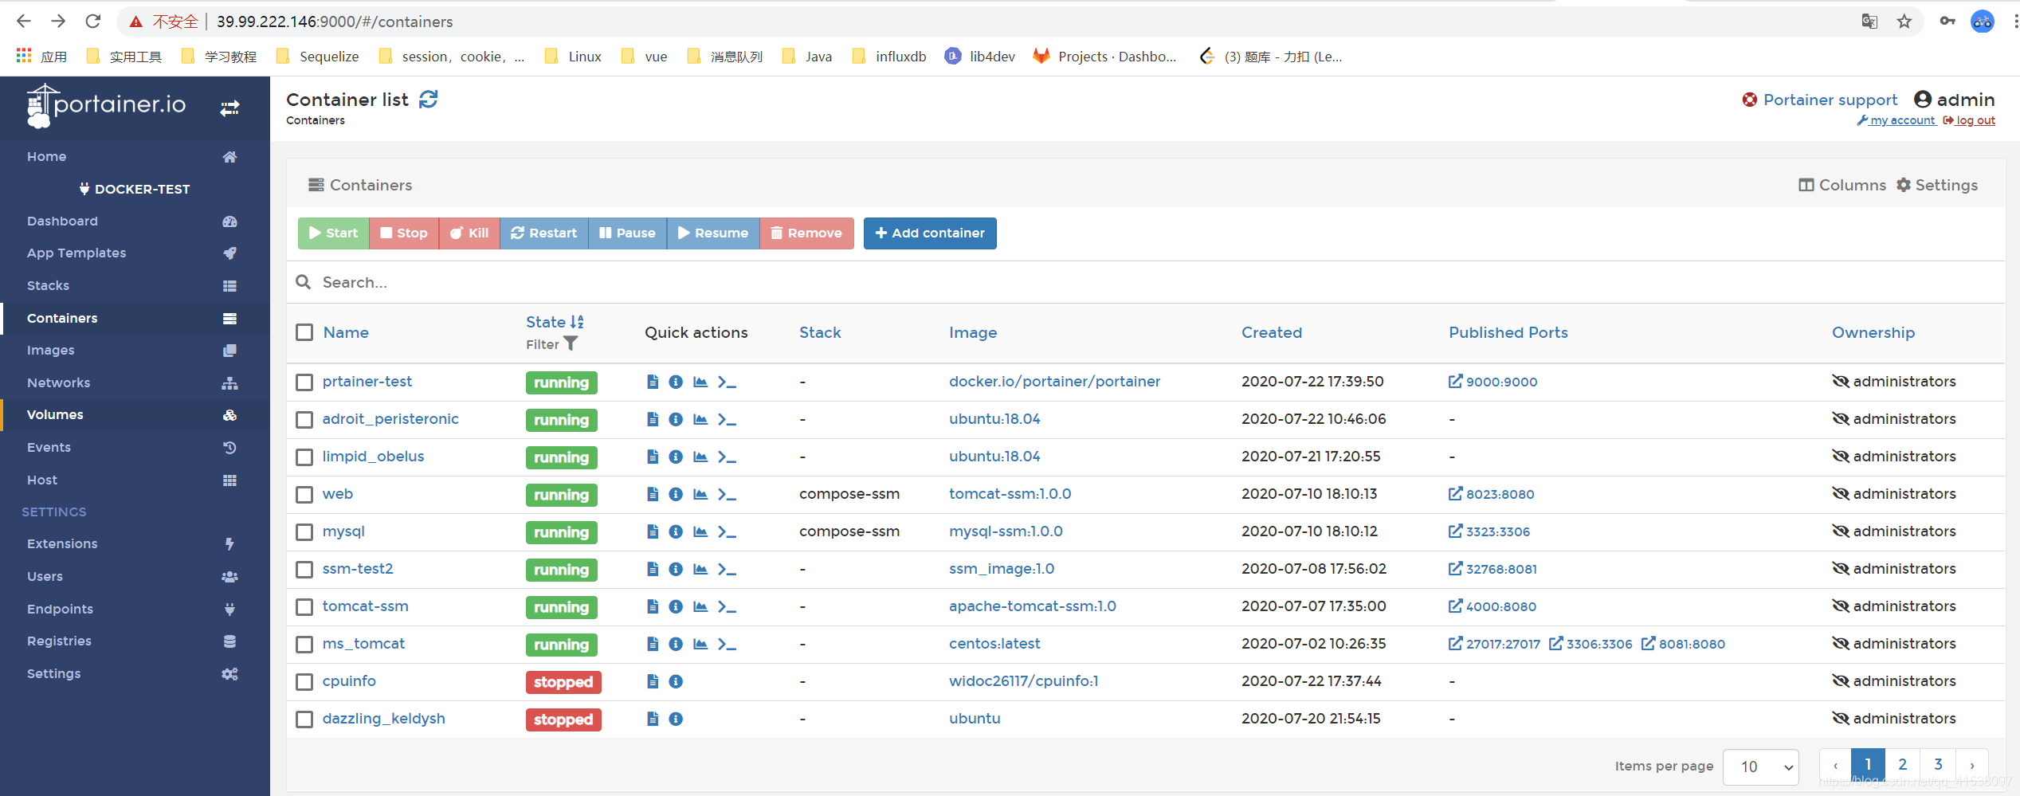Screen dimensions: 2020x796
Task: Bookmark this page with star icon
Action: (1904, 22)
